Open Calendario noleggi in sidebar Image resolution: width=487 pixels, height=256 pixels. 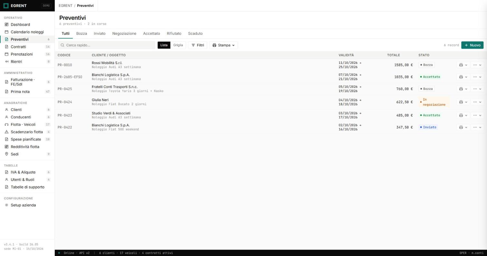coord(27,32)
